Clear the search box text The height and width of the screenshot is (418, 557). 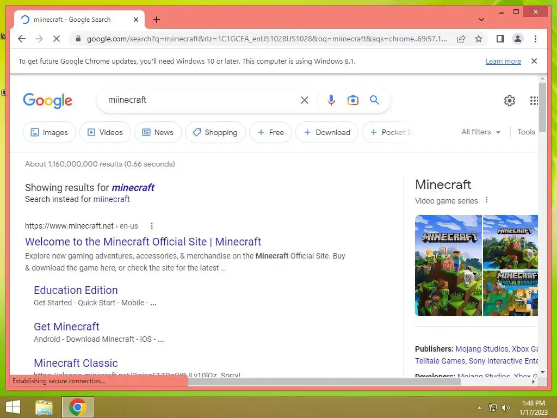(x=305, y=100)
